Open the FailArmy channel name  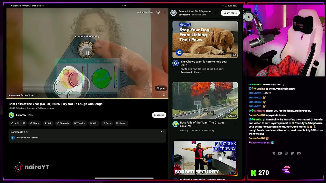(x=21, y=115)
